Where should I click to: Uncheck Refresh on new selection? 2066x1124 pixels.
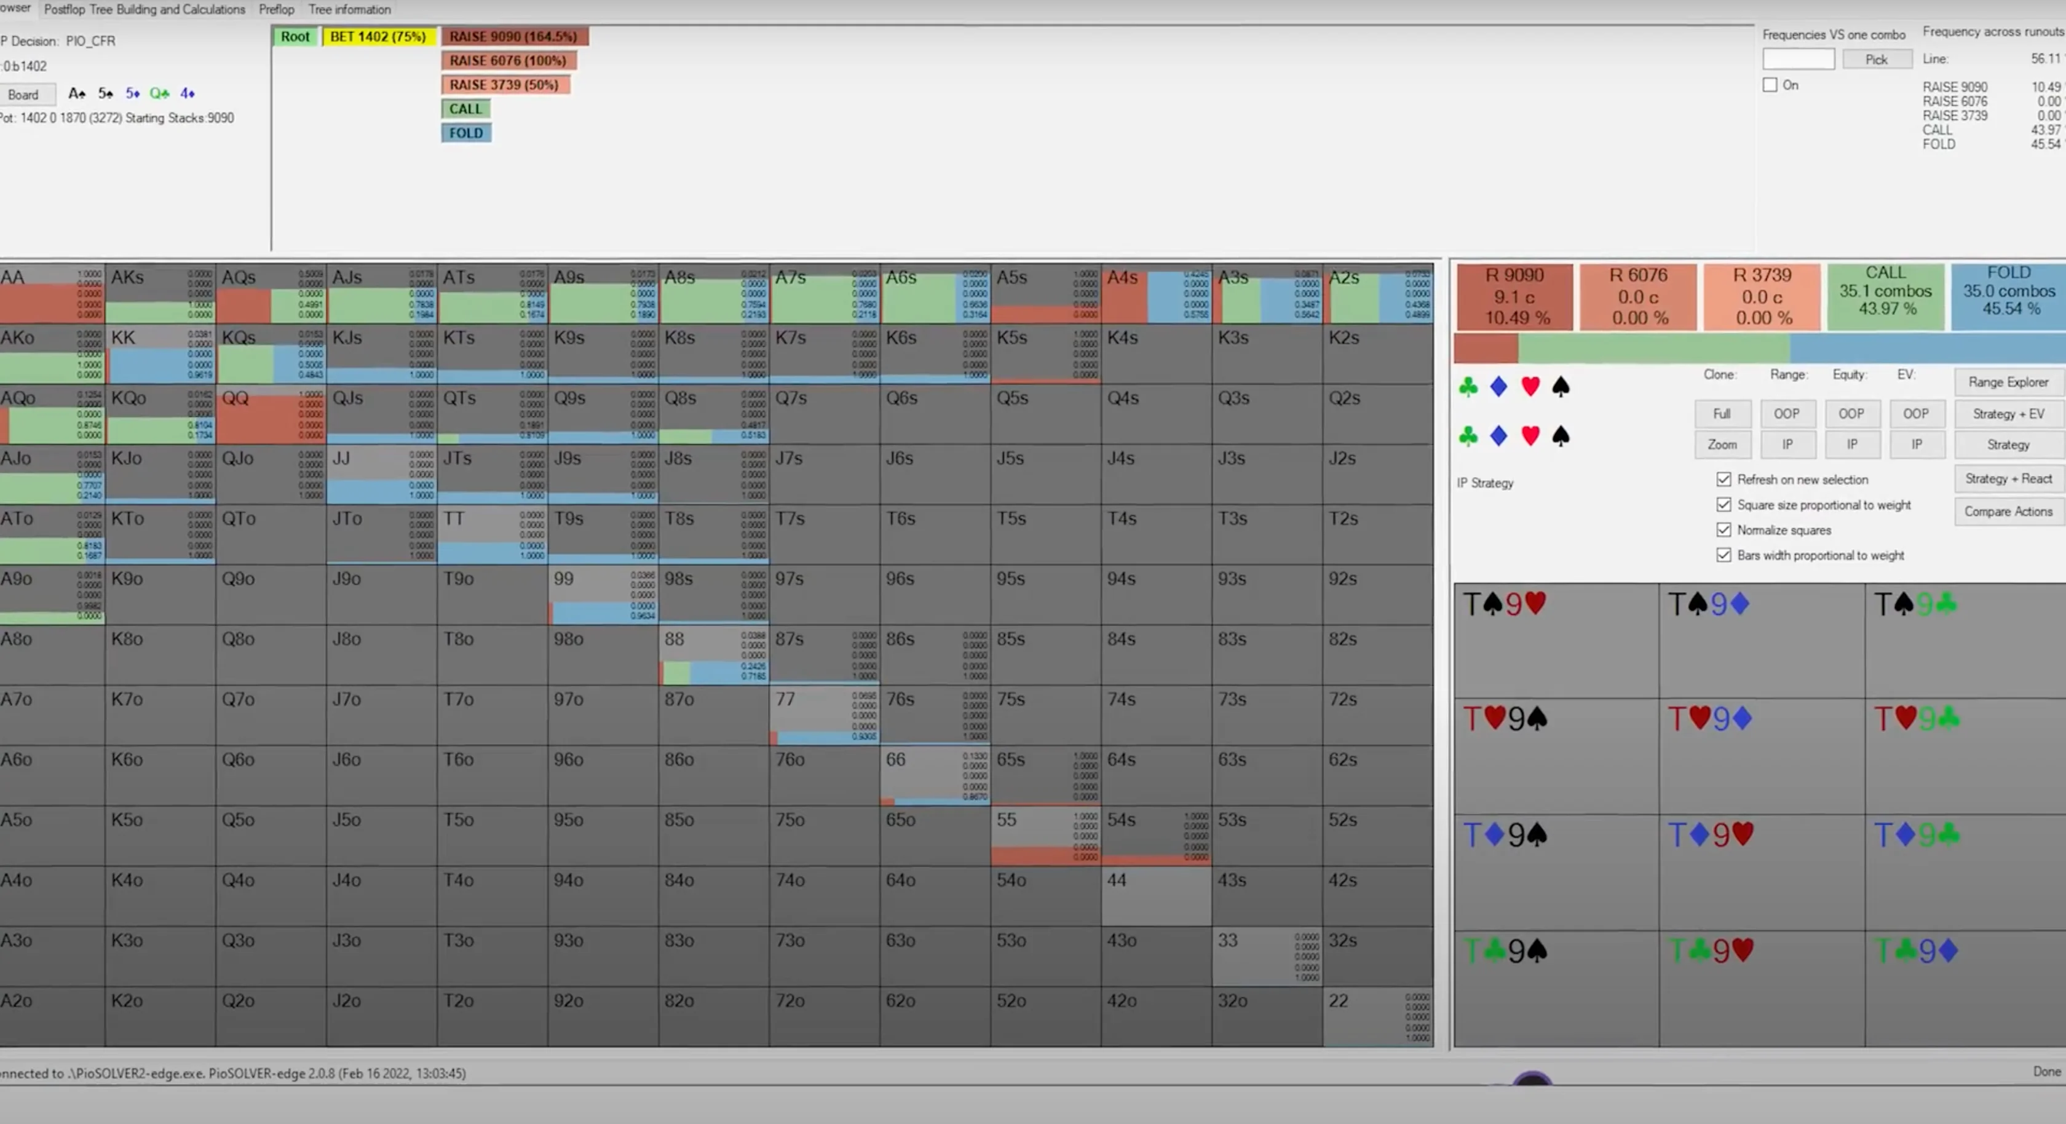1724,480
